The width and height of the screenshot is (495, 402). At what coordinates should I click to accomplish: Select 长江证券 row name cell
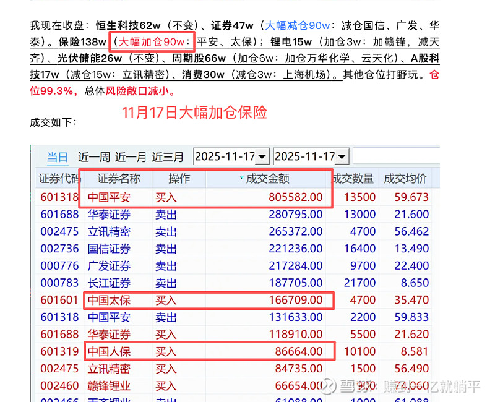pyautogui.click(x=109, y=283)
